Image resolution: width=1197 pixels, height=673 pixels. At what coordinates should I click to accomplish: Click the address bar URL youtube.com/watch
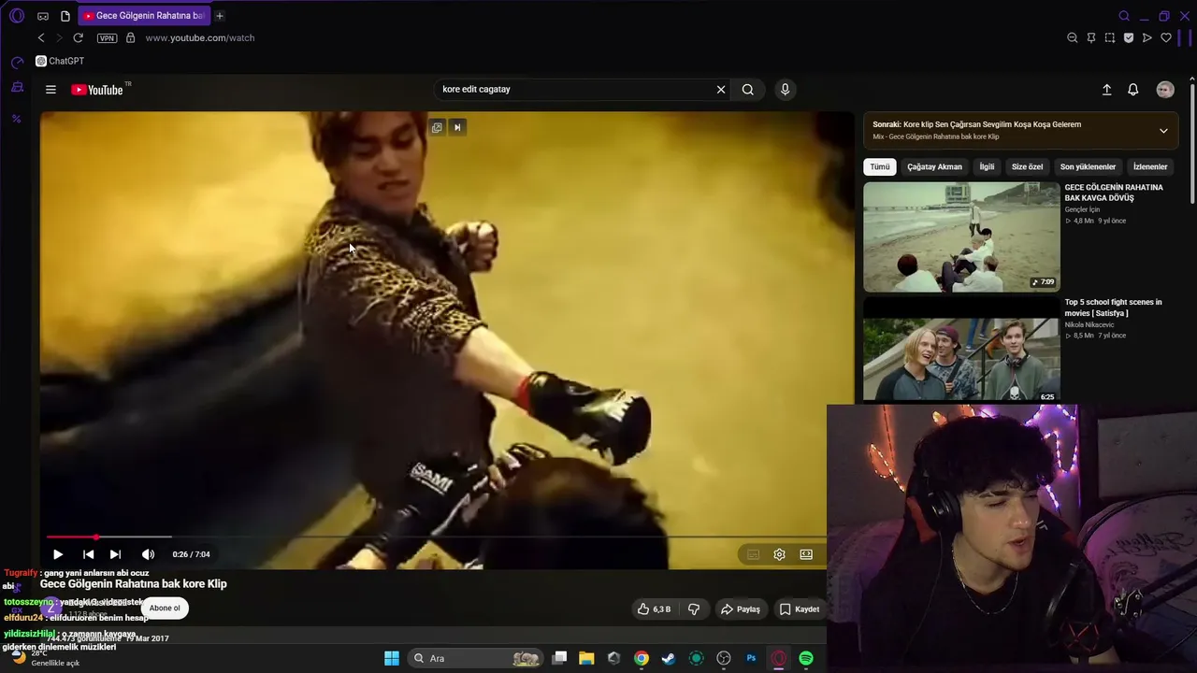click(x=200, y=38)
